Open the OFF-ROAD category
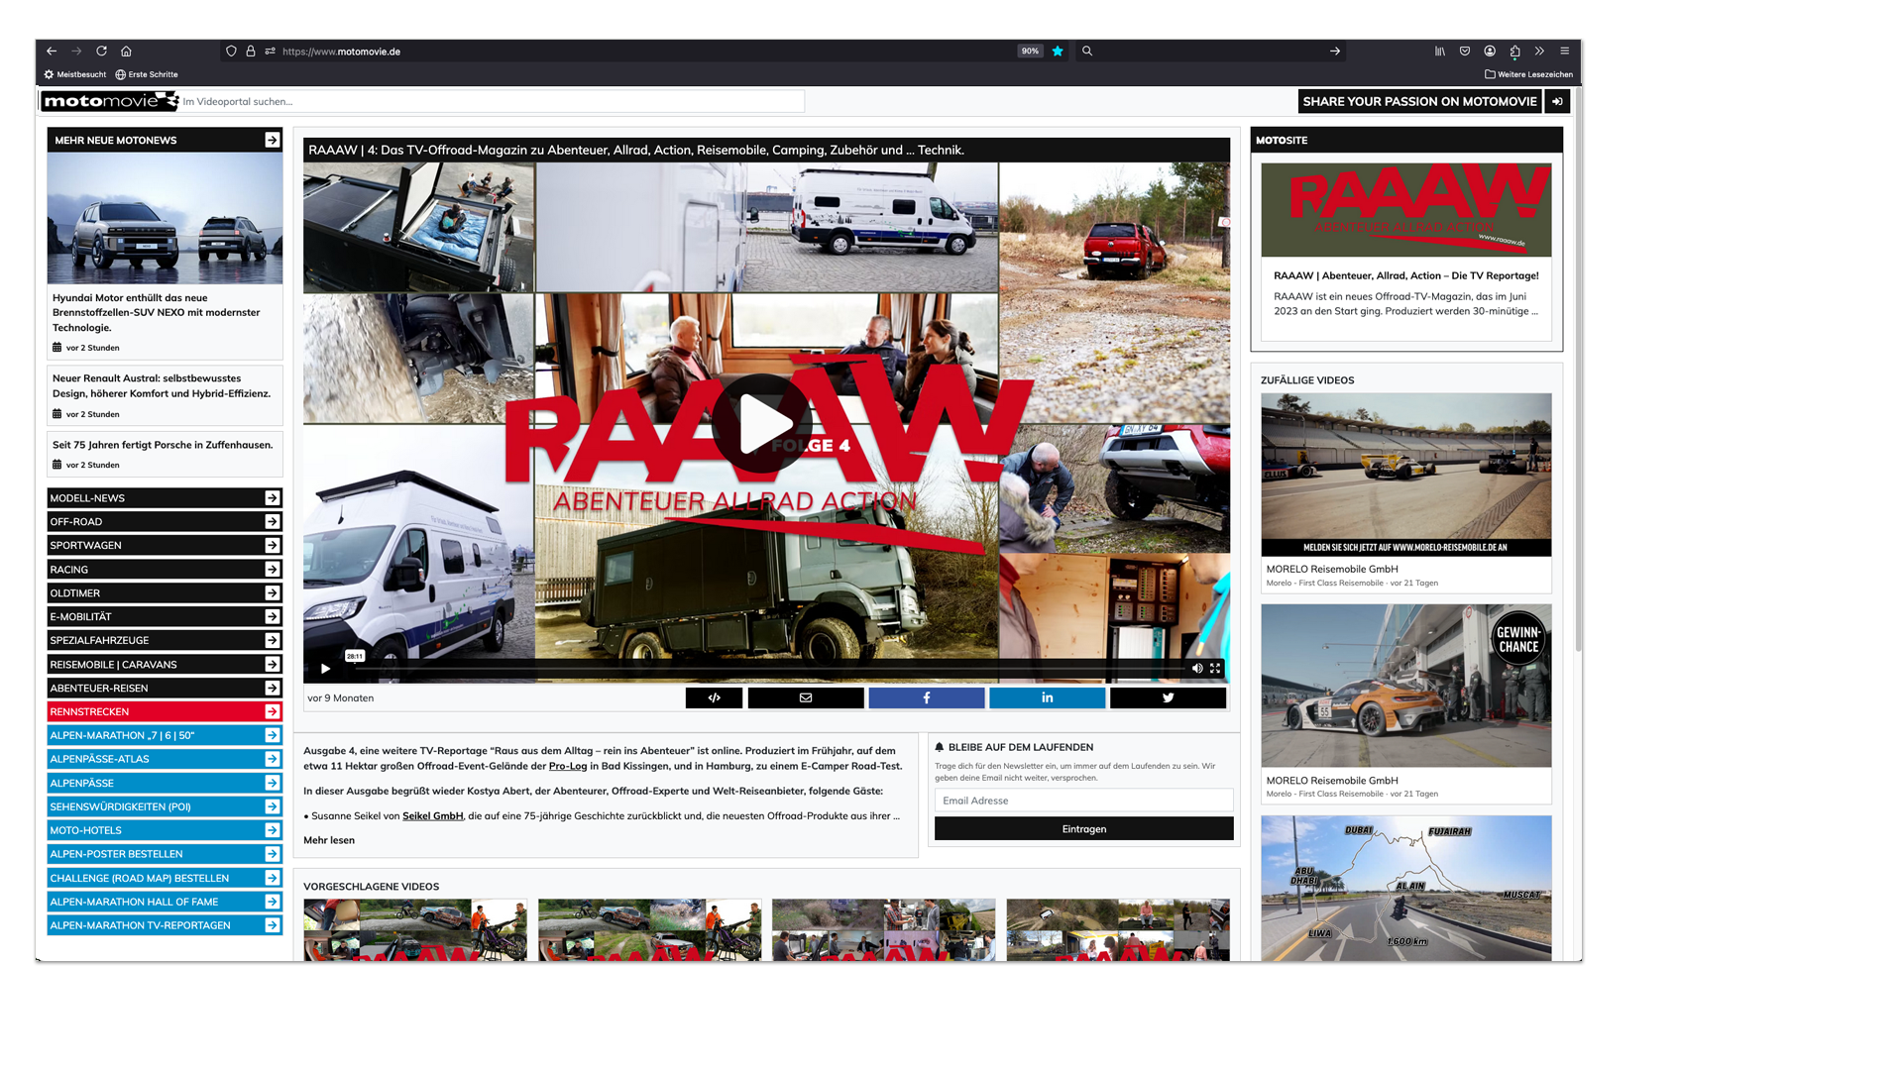 165,522
